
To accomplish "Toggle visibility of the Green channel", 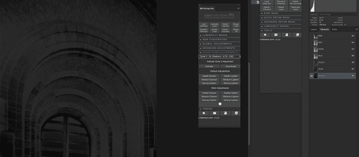I will [311, 49].
